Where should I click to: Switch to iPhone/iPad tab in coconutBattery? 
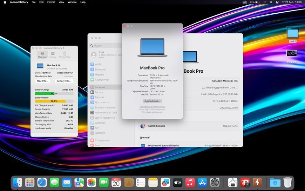point(65,55)
